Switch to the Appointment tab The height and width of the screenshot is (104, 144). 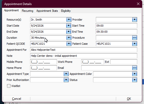tap(11, 11)
